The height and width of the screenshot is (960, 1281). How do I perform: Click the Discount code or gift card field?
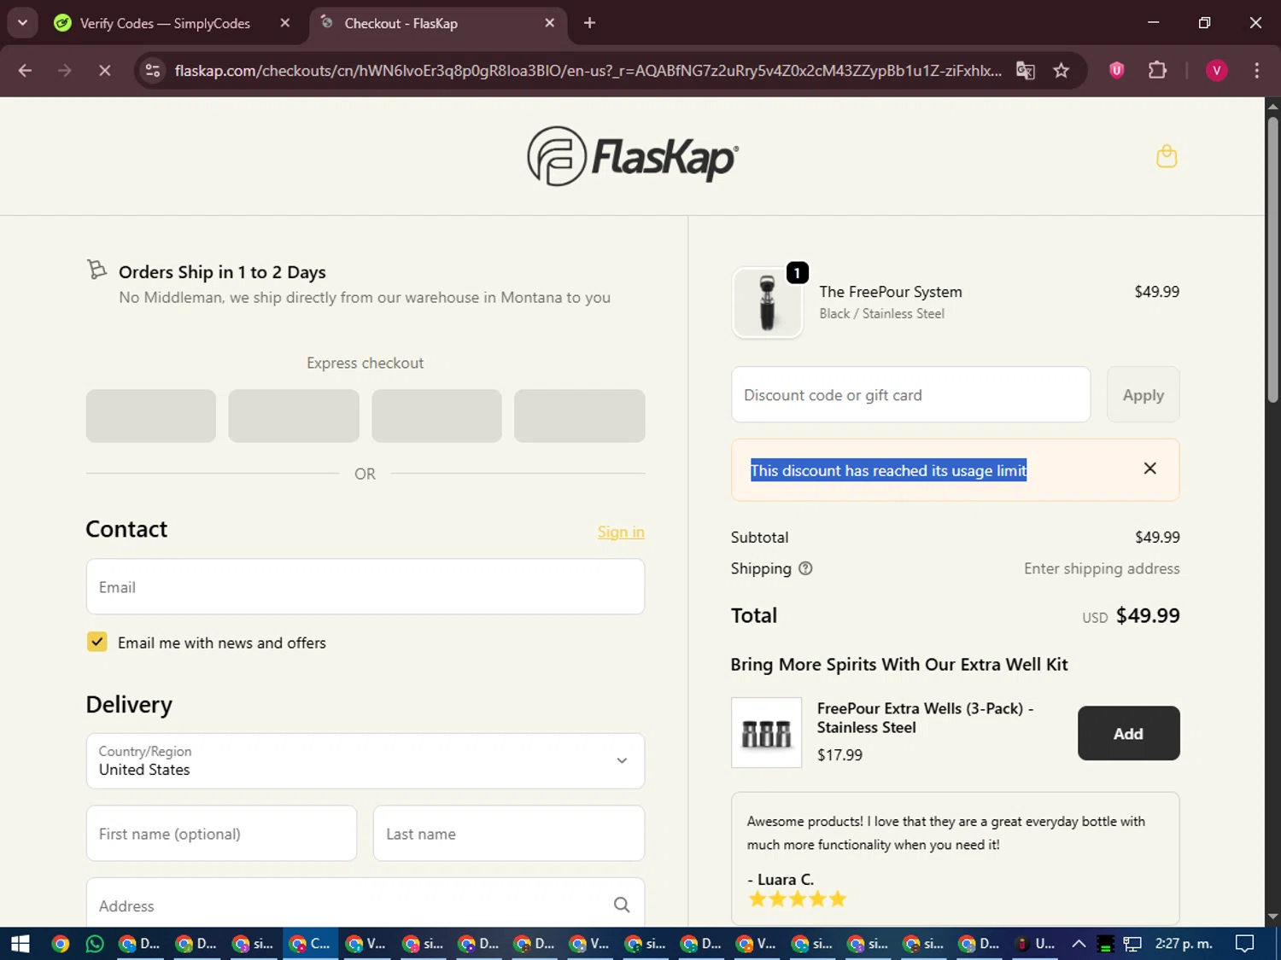911,394
